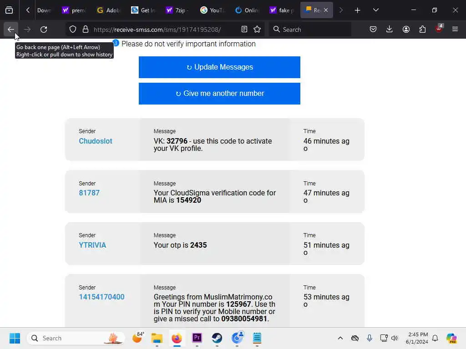Bookmark this page with the star
Viewport: 466px width, 349px height.
tap(257, 30)
